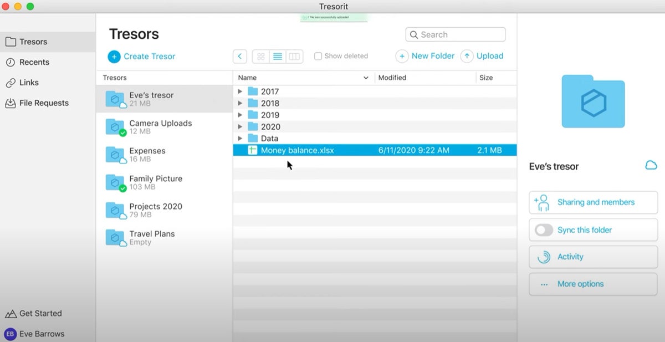Image resolution: width=665 pixels, height=342 pixels.
Task: Open More options
Action: [593, 284]
